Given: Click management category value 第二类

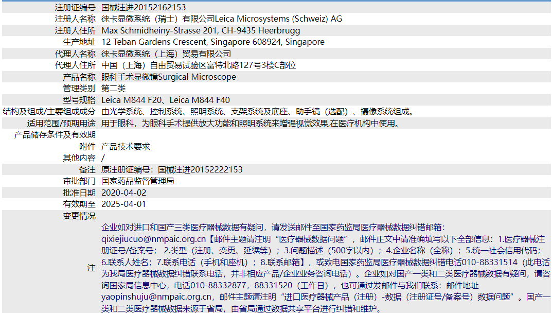Looking at the screenshot, I should pos(113,89).
